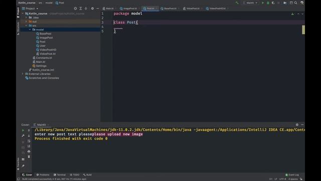This screenshot has width=321, height=181.
Task: Open the run panel gear settings
Action: pyautogui.click(x=297, y=125)
